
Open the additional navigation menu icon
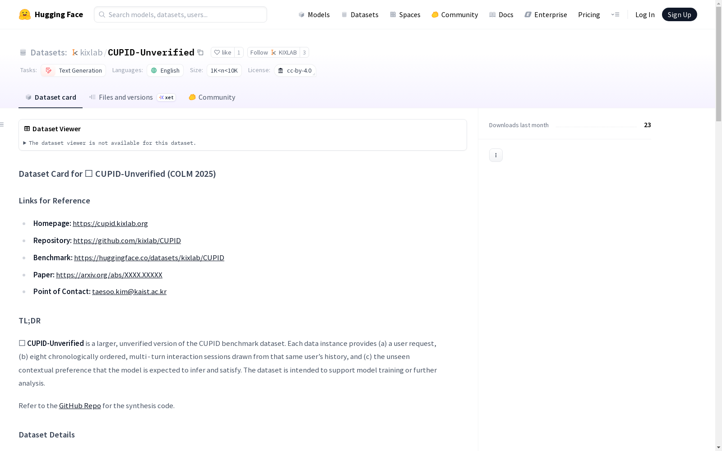click(615, 14)
